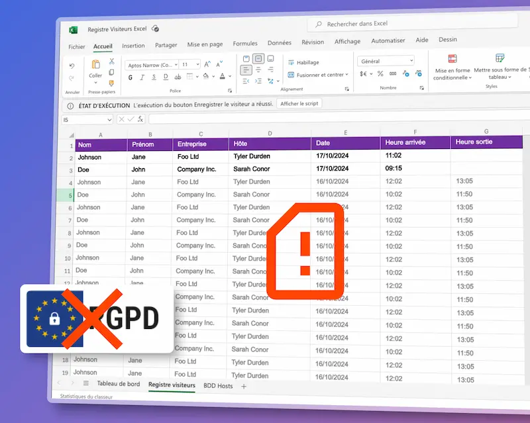Screen dimensions: 530x423
Task: Switch to Tableau de bord sheet
Action: click(x=119, y=384)
